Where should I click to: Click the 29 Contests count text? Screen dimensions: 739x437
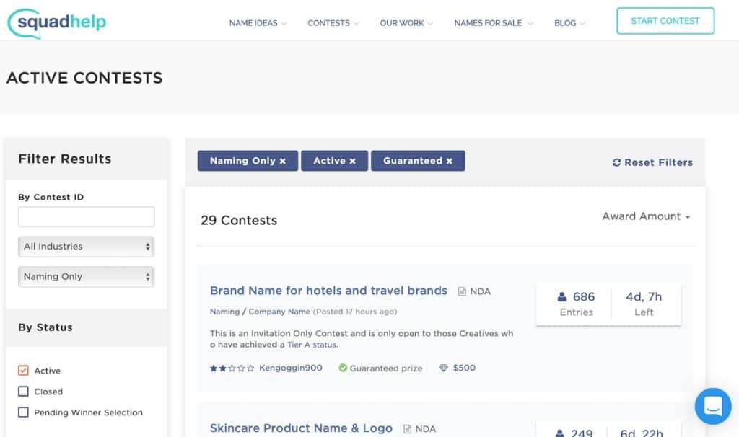[x=239, y=221]
